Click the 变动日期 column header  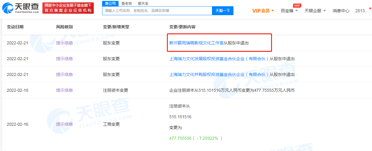(15, 27)
